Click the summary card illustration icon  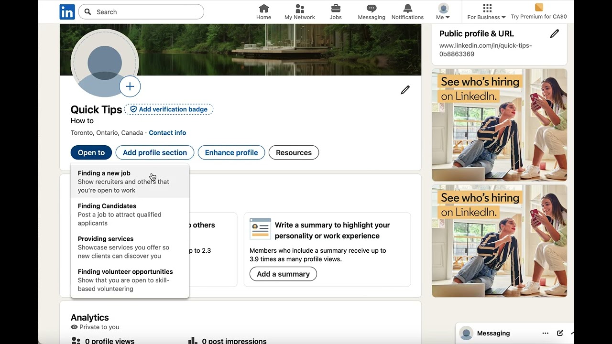coord(260,229)
